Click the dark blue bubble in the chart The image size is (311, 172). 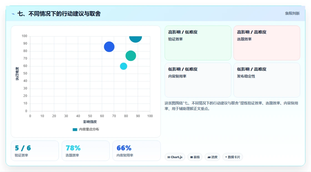[109, 47]
